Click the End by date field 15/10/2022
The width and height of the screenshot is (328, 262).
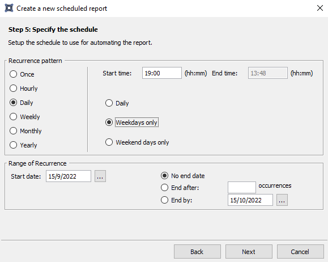(250, 200)
